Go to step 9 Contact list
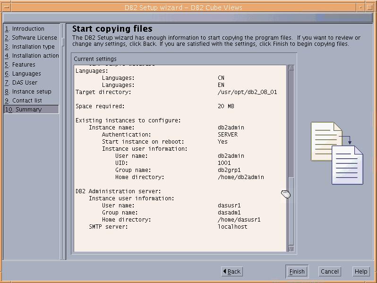The image size is (377, 283). click(23, 101)
